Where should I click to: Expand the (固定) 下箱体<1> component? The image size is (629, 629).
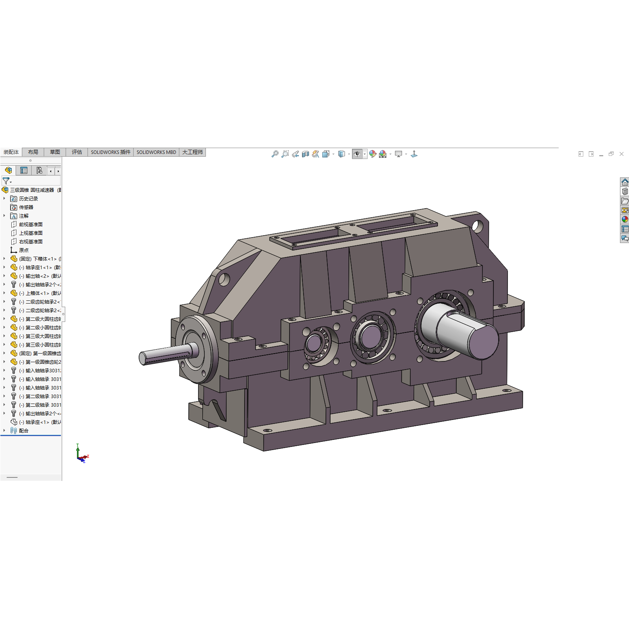coord(4,259)
